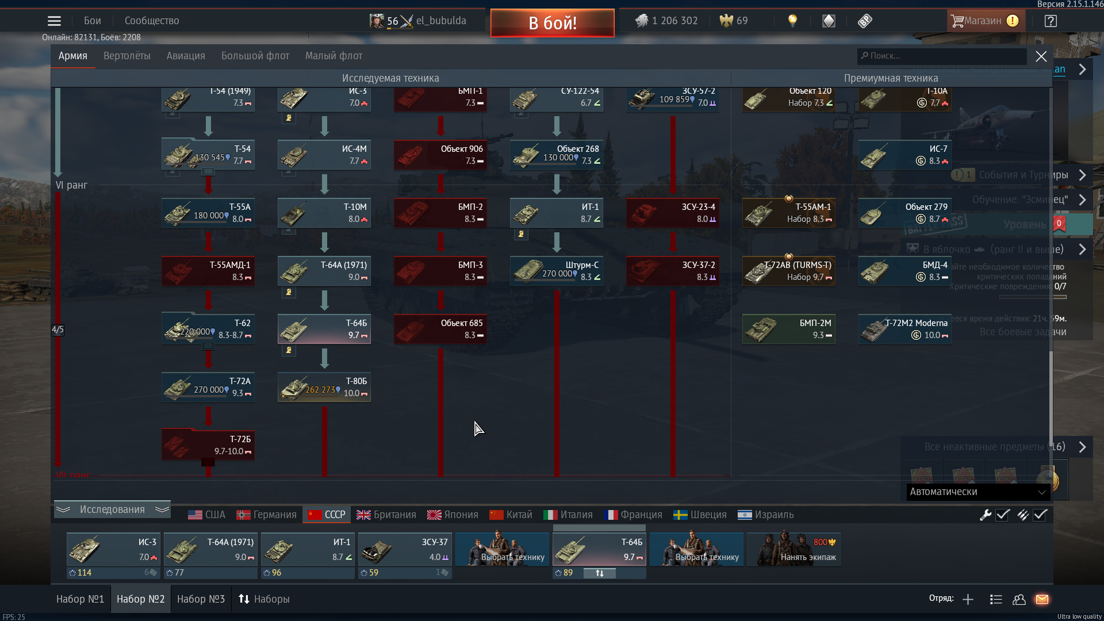The image size is (1104, 621).
Task: Click the silver lions balance 1 206 302
Action: [666, 21]
